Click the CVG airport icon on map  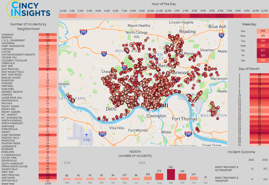tap(87, 135)
